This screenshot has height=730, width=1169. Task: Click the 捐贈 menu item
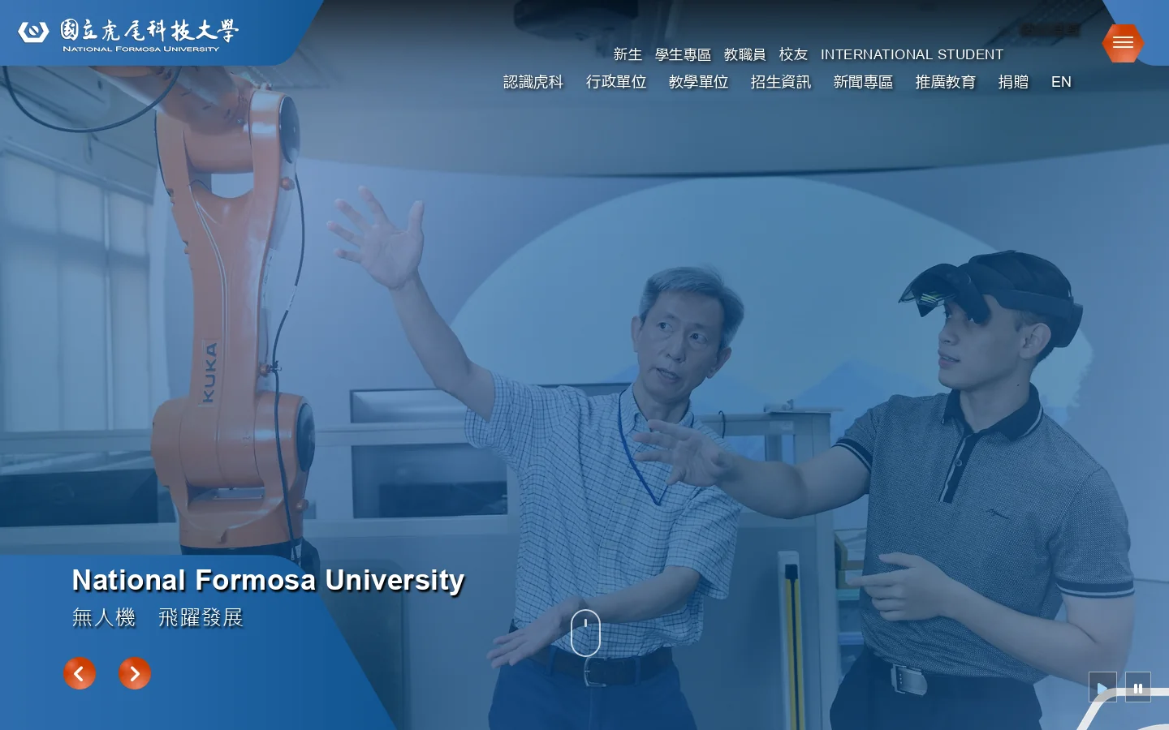click(1013, 82)
